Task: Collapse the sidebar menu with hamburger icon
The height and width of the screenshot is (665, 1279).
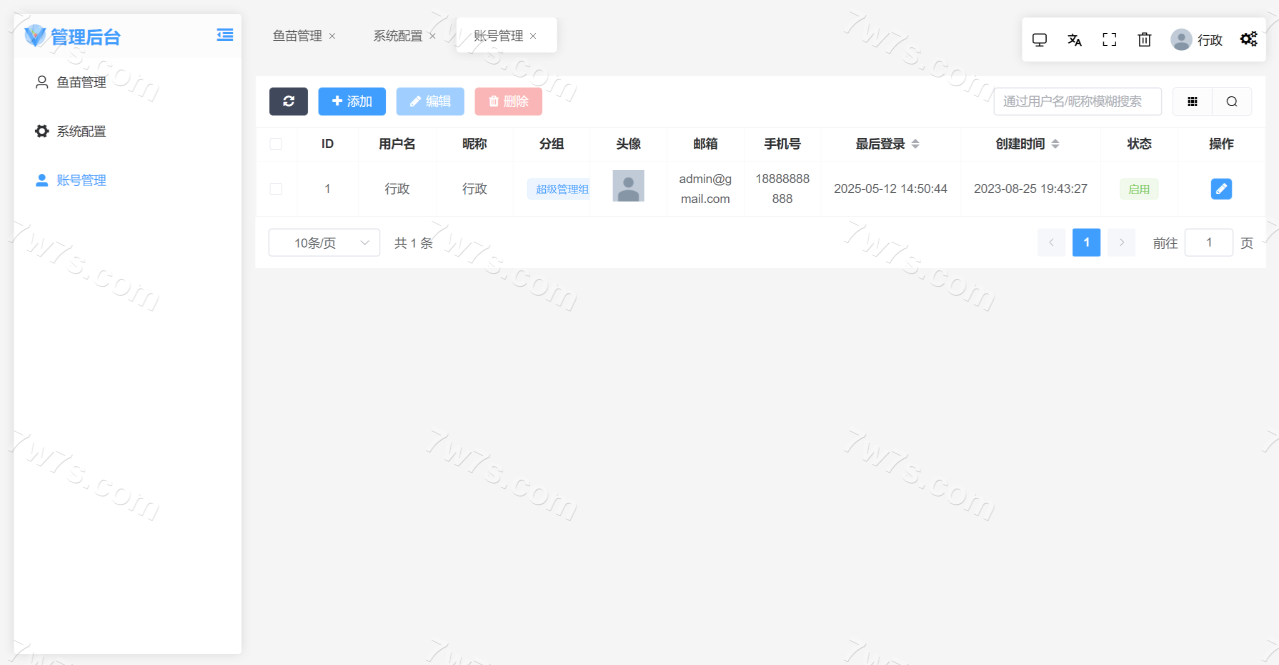Action: coord(224,35)
